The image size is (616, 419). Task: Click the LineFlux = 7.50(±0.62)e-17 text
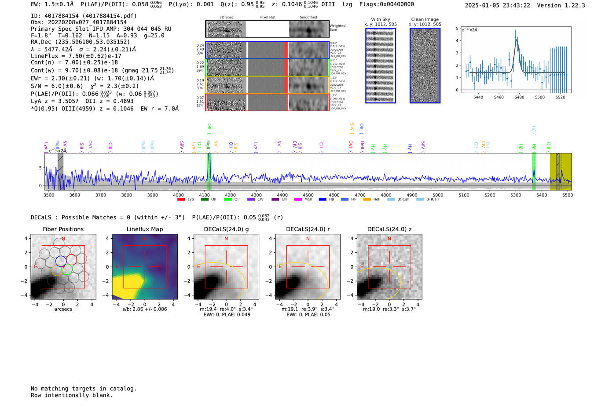(76, 56)
